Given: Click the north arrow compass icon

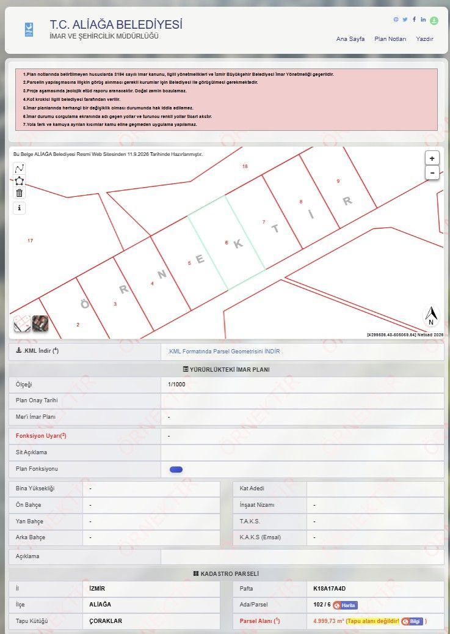Looking at the screenshot, I should tap(431, 316).
